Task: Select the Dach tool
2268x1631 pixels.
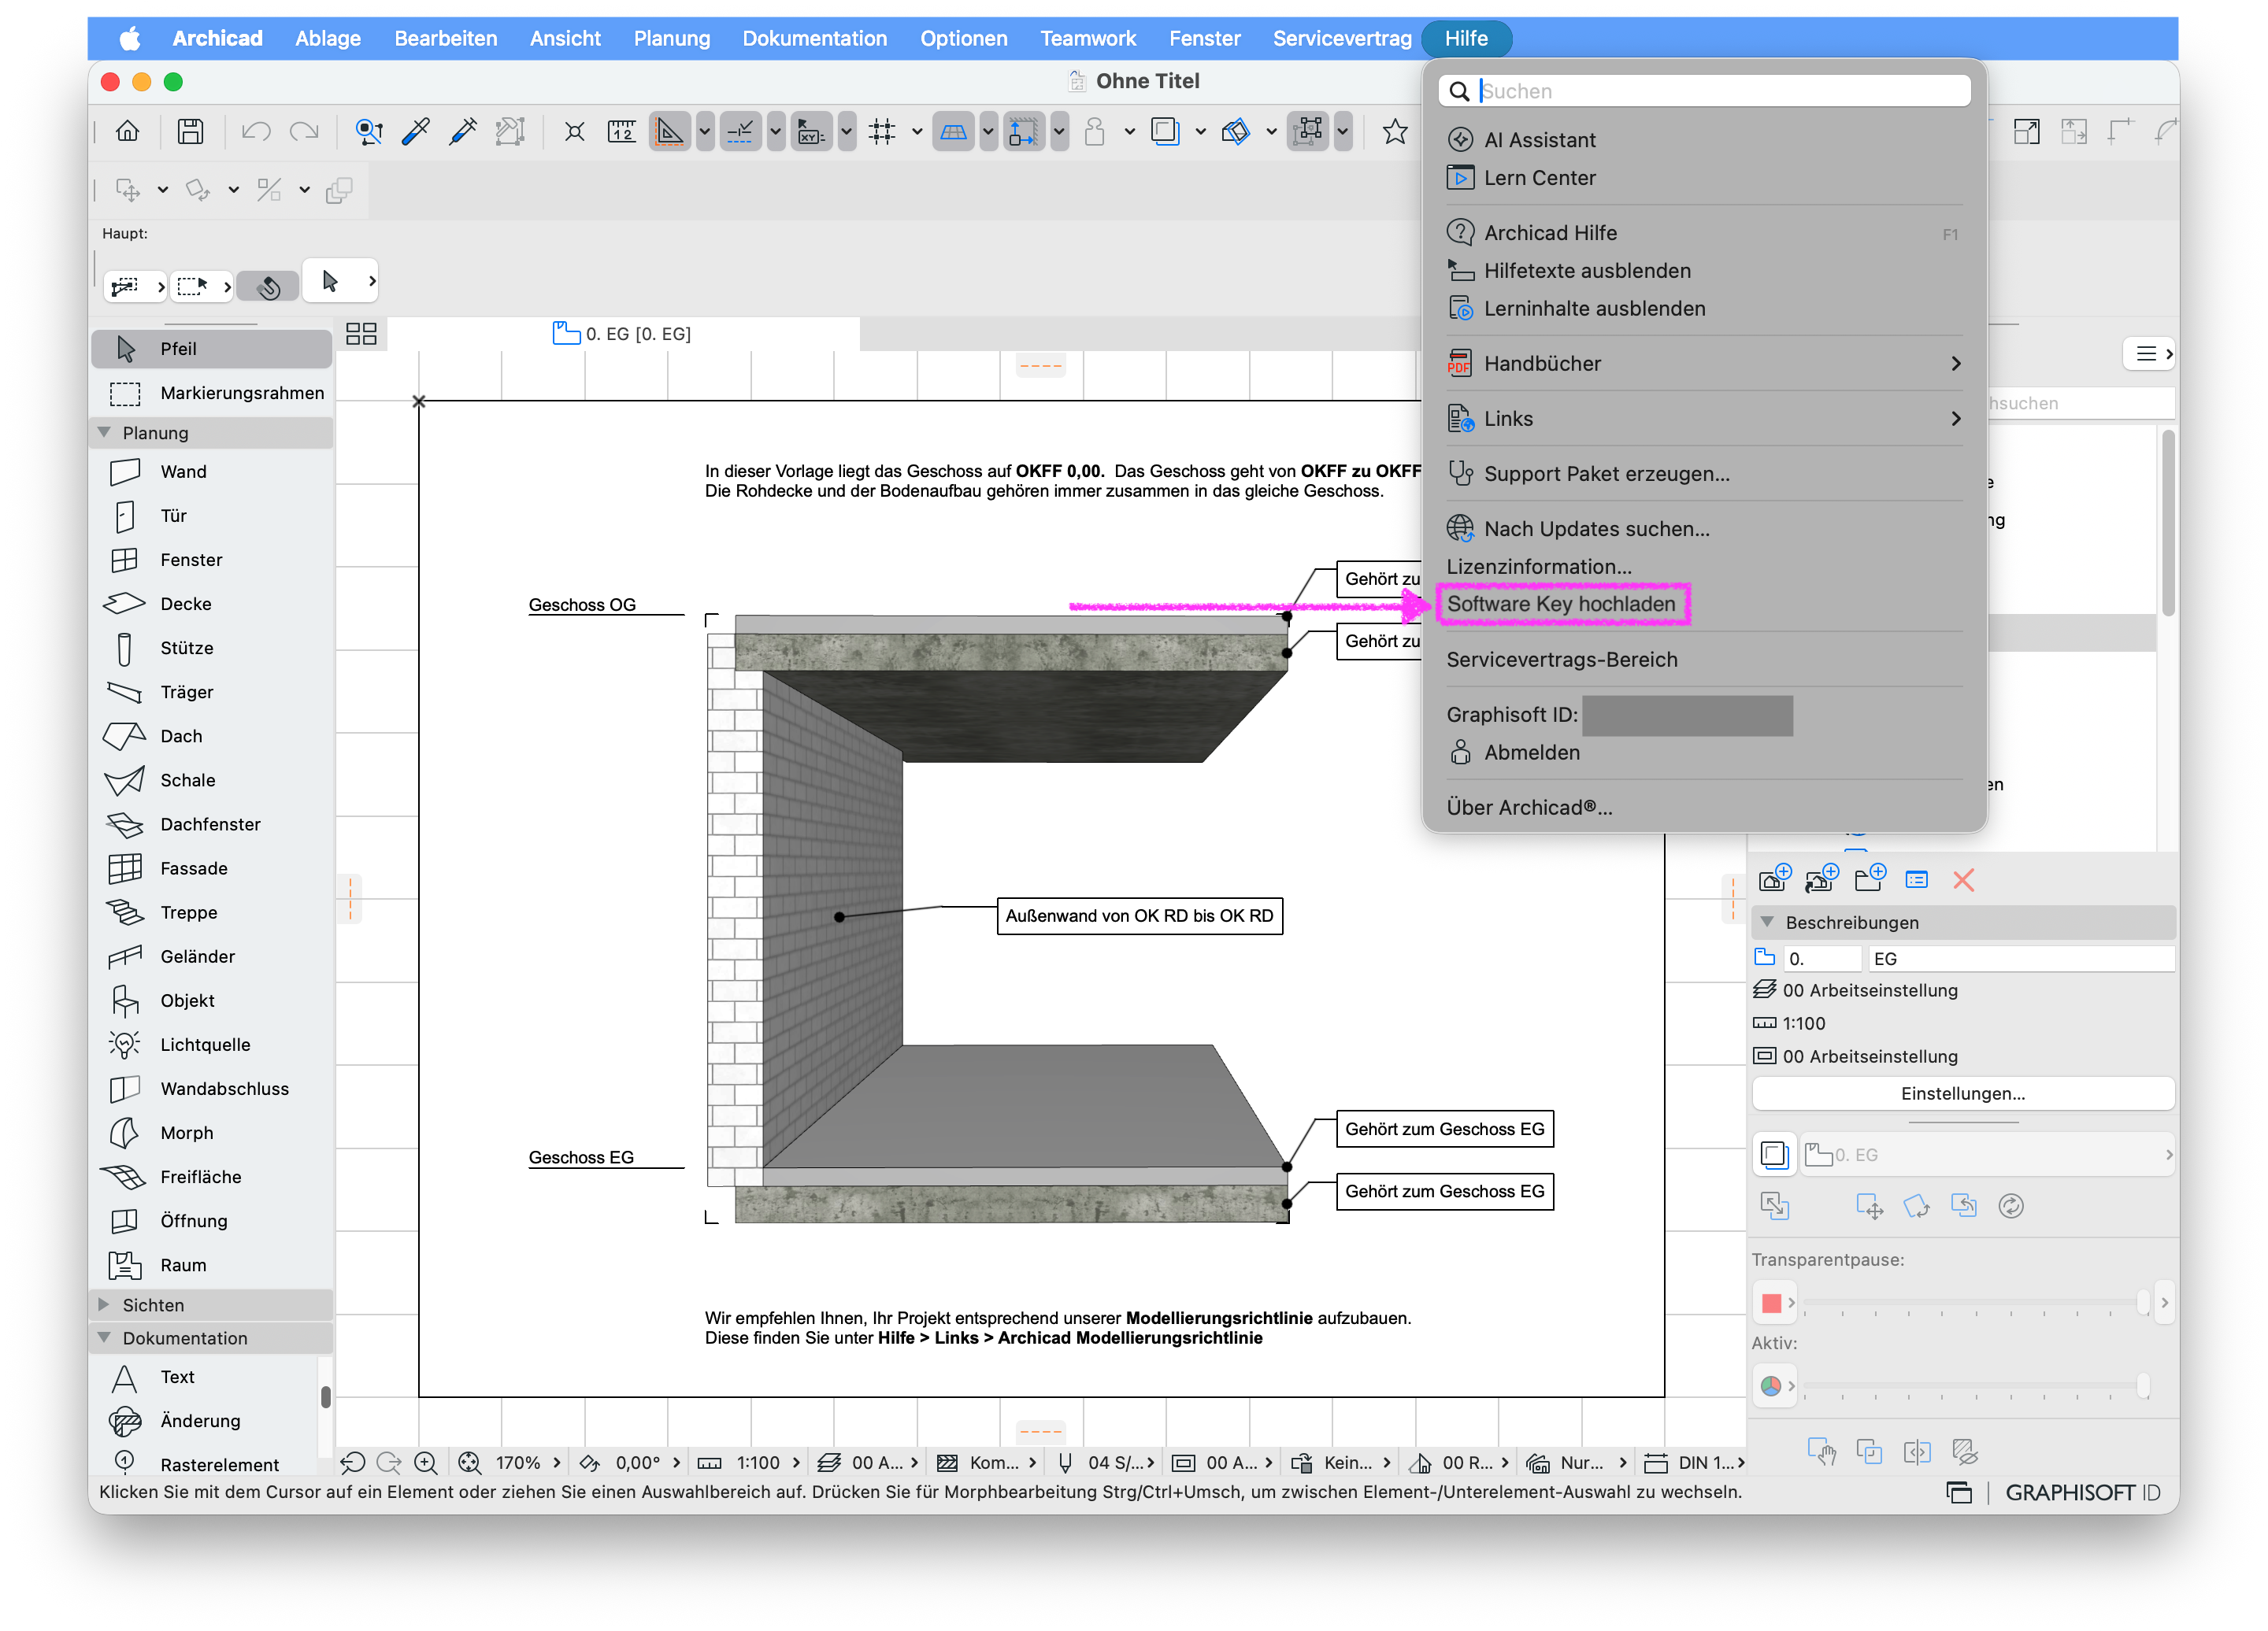Action: (x=211, y=735)
